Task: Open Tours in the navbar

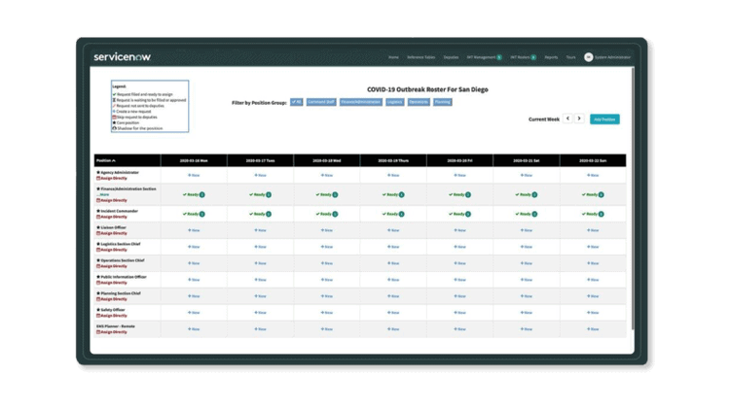Action: (570, 57)
